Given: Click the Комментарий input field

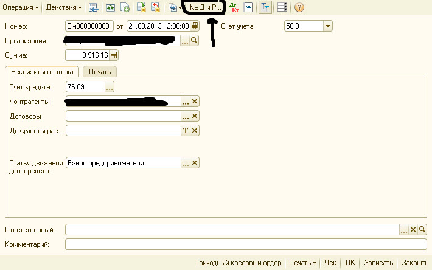Looking at the screenshot, I should pos(246,244).
